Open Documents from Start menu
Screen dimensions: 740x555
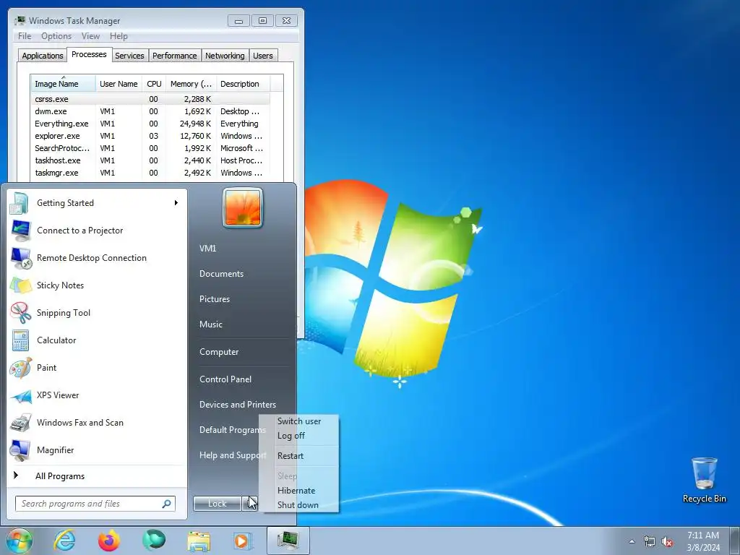click(x=221, y=274)
